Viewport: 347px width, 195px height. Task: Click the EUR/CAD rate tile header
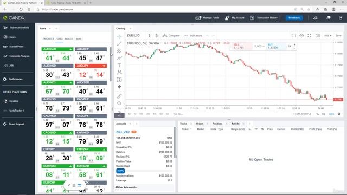click(x=91, y=166)
